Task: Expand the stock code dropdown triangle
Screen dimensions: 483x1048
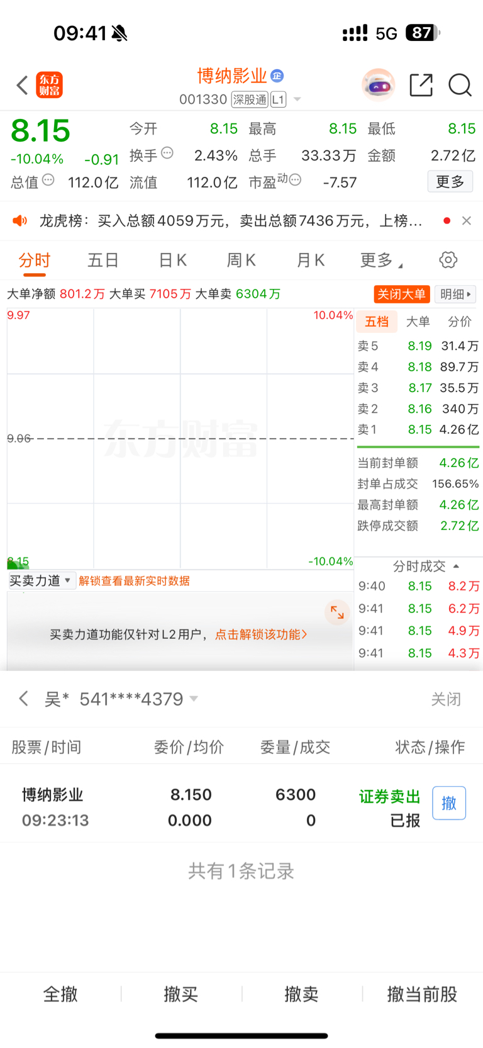Action: (x=297, y=99)
